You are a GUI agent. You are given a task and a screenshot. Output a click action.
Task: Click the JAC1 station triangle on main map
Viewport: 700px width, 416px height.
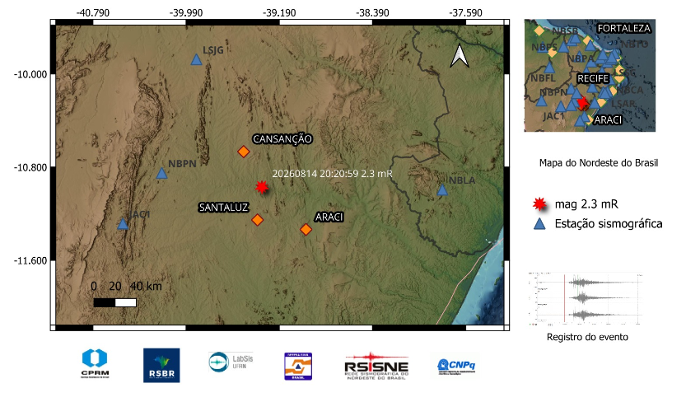tap(123, 223)
